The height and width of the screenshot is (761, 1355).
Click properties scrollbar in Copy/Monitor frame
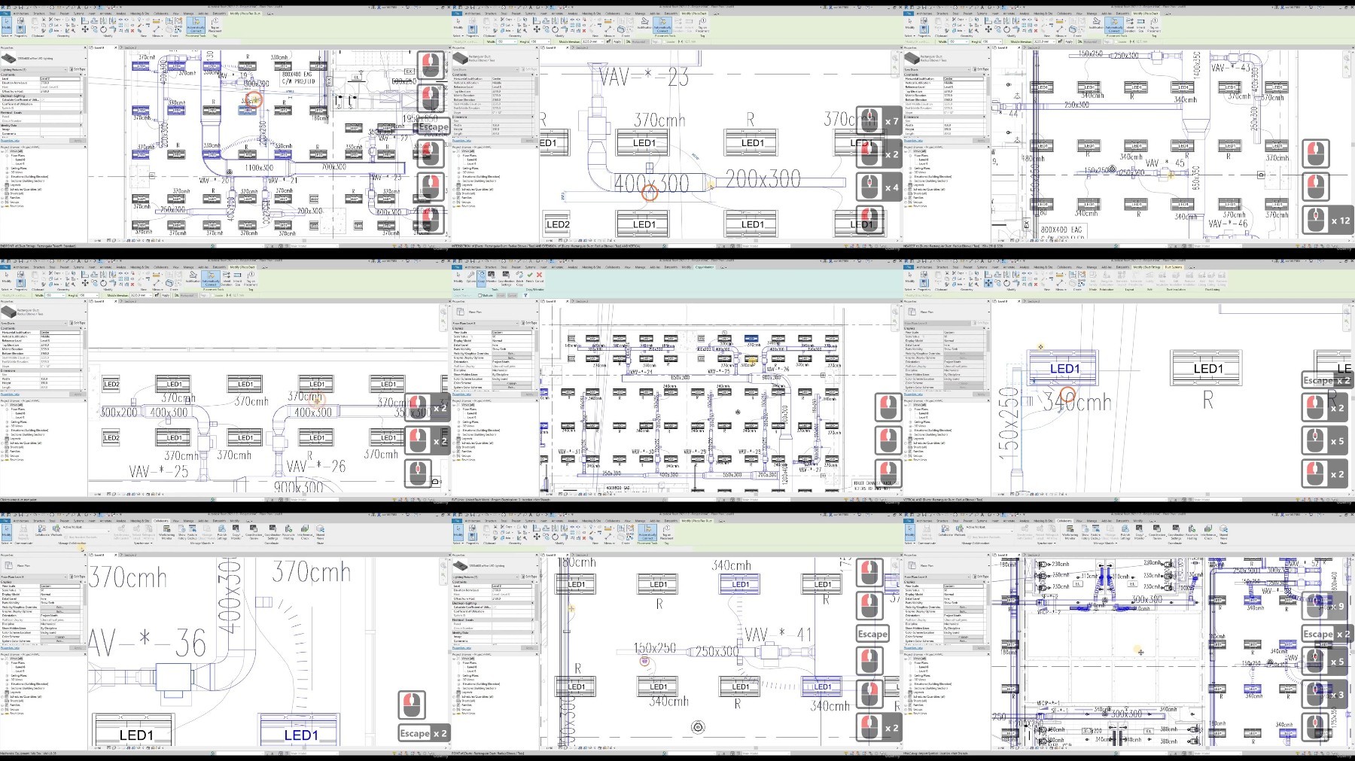[x=537, y=341]
